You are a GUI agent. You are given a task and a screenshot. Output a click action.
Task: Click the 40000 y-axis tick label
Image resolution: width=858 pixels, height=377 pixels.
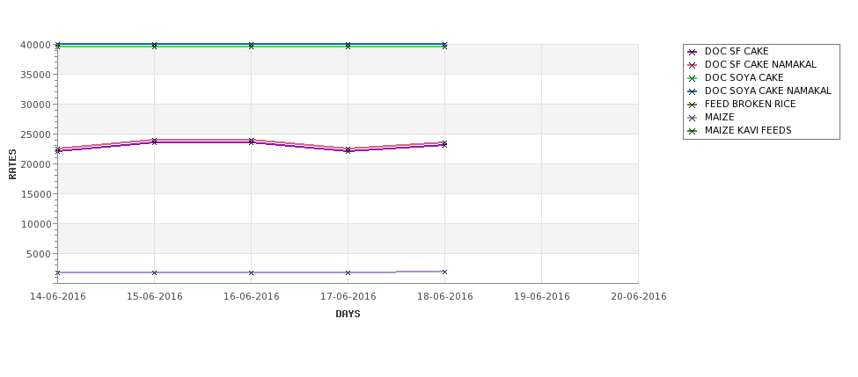tap(35, 45)
